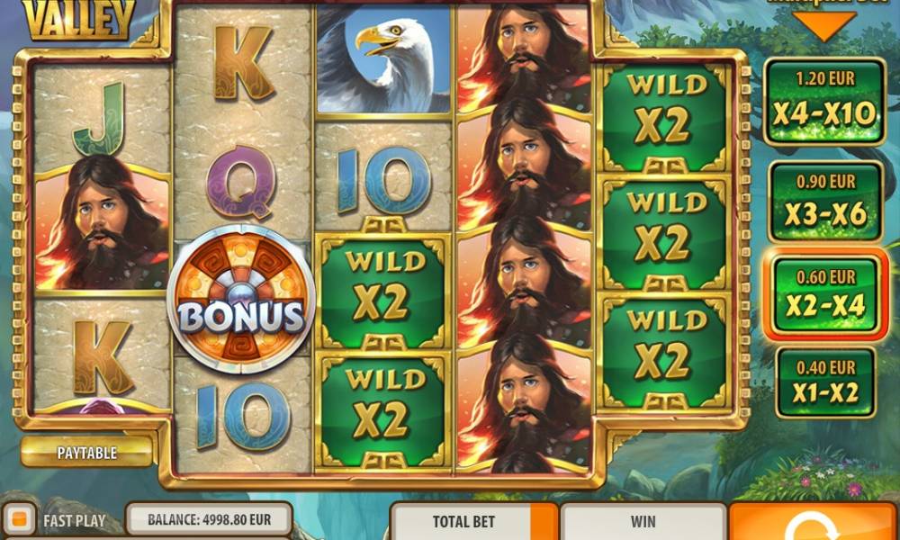This screenshot has width=900, height=540.
Task: Click the top WILD X2 symbol on last reel
Action: (665, 118)
